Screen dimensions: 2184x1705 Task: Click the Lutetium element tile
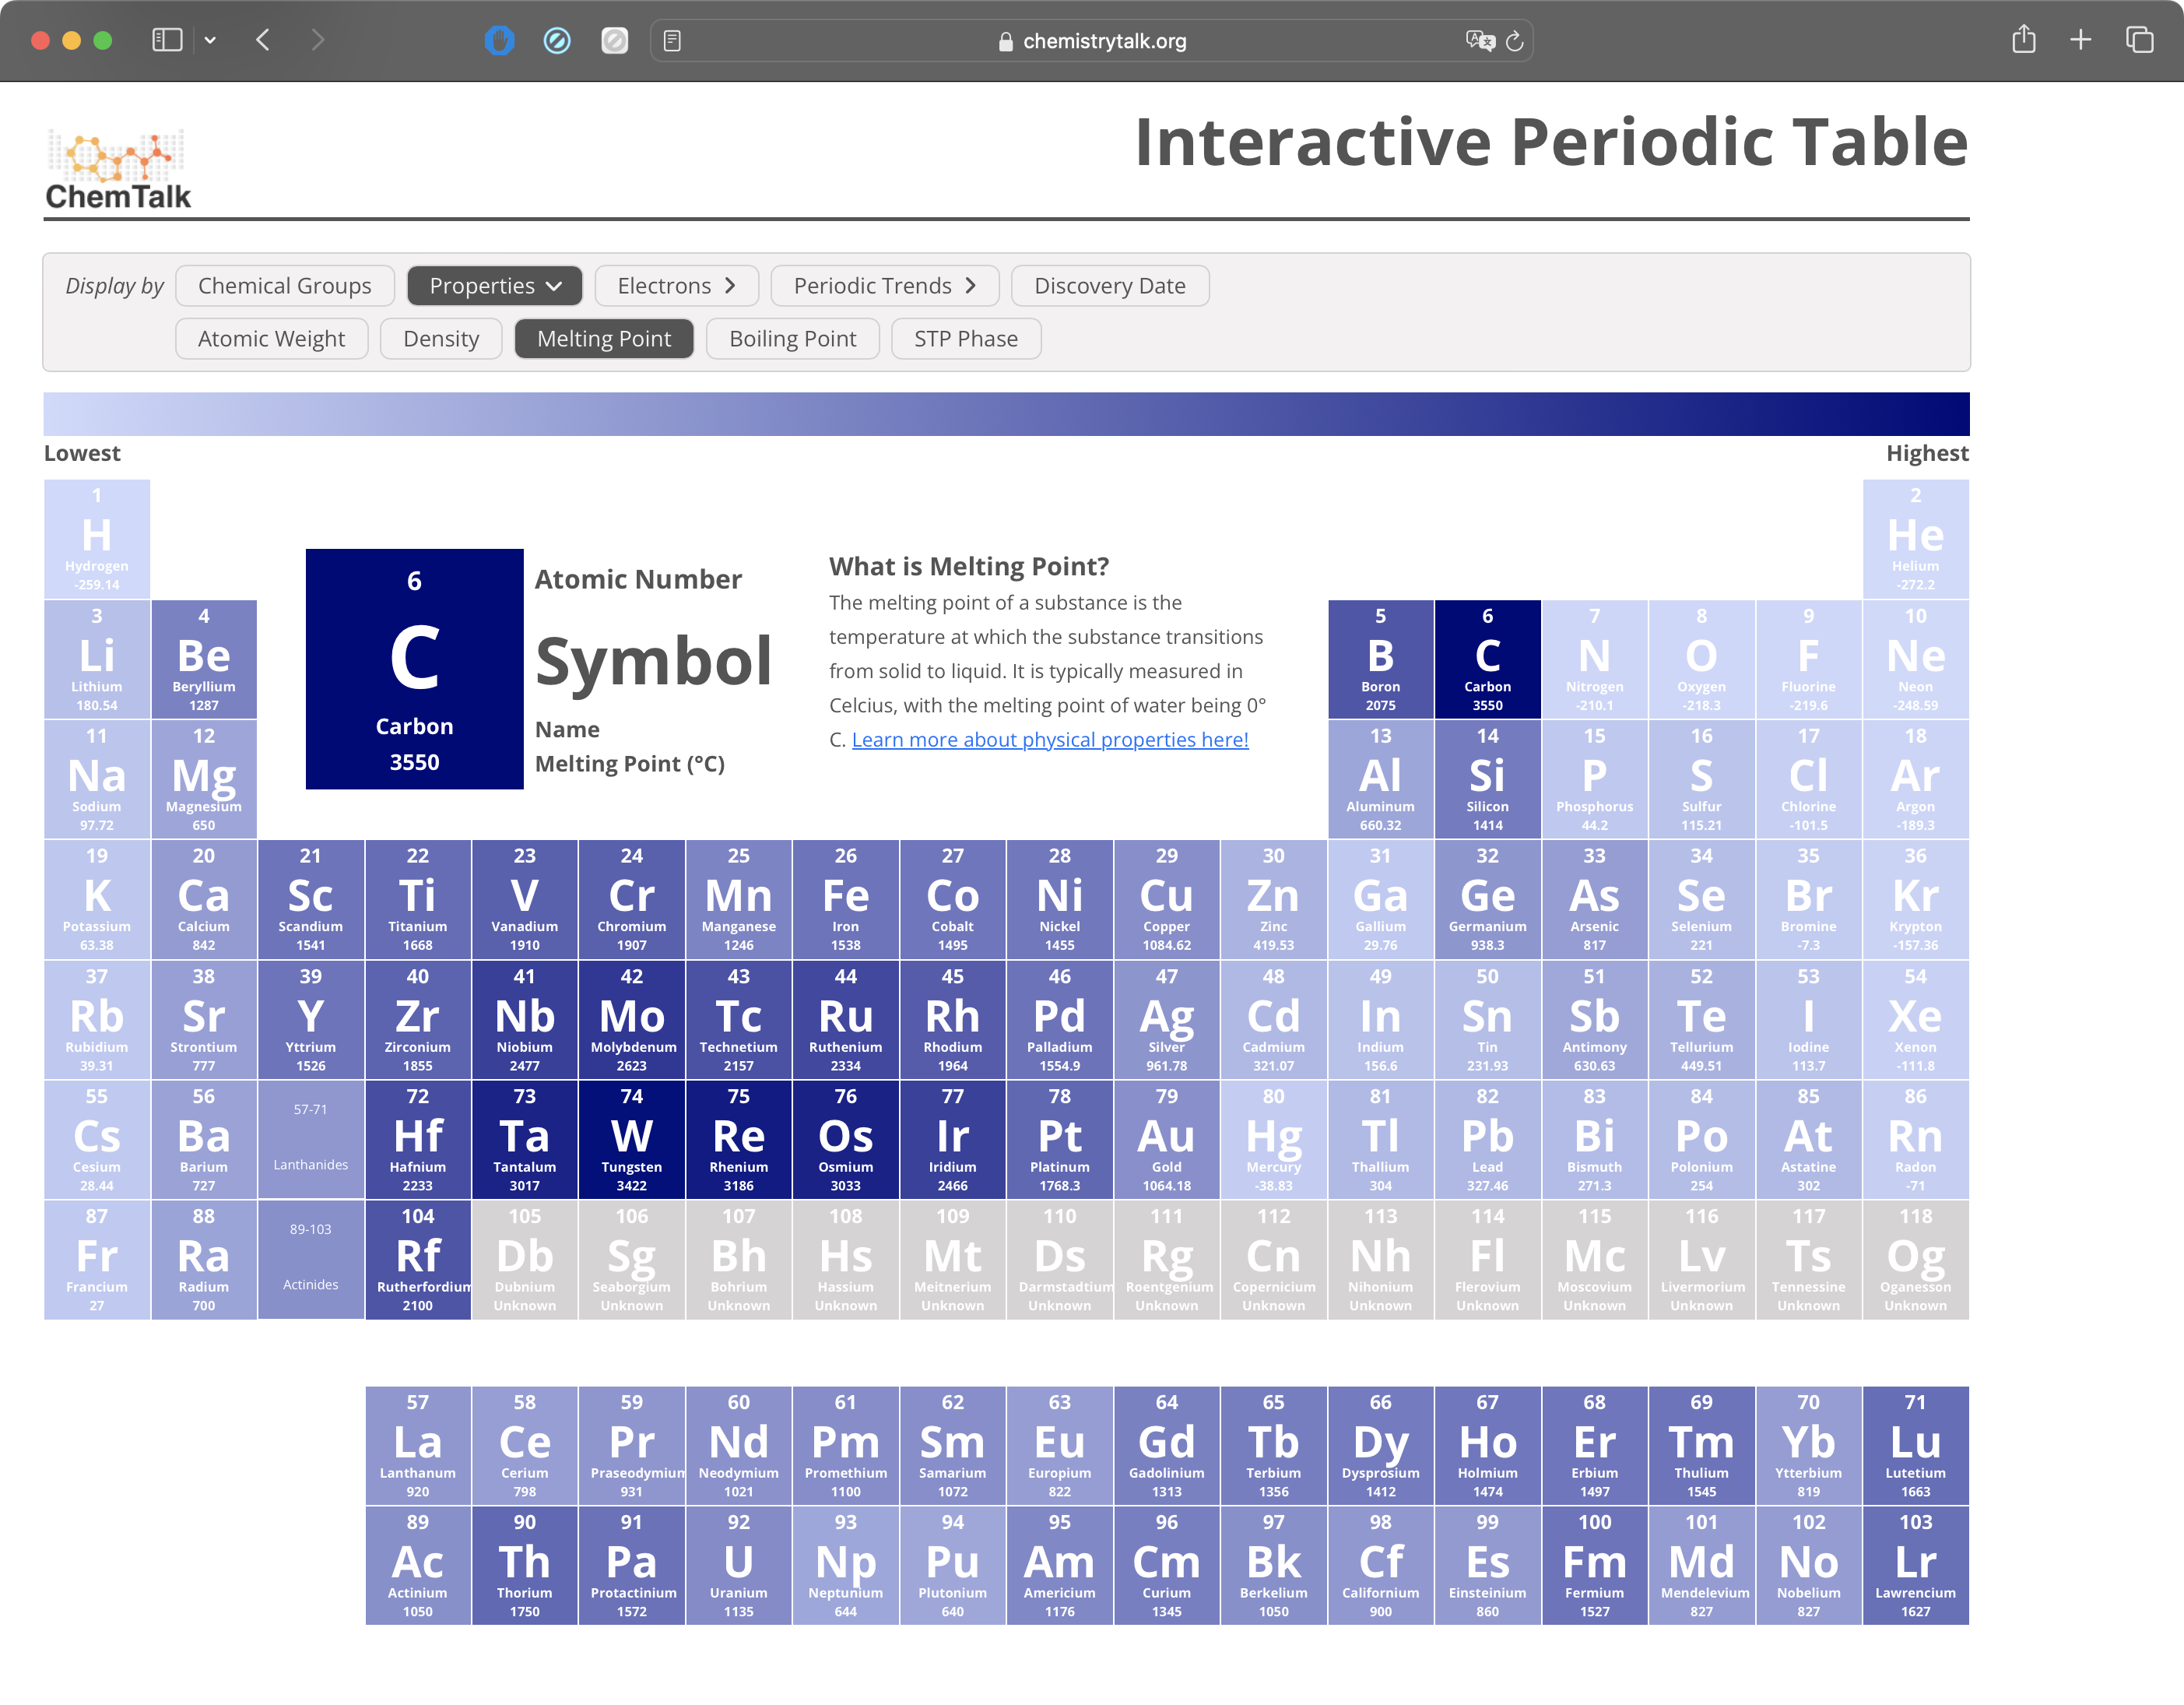tap(1915, 1445)
